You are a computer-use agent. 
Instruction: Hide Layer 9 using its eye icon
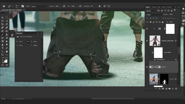point(147,67)
